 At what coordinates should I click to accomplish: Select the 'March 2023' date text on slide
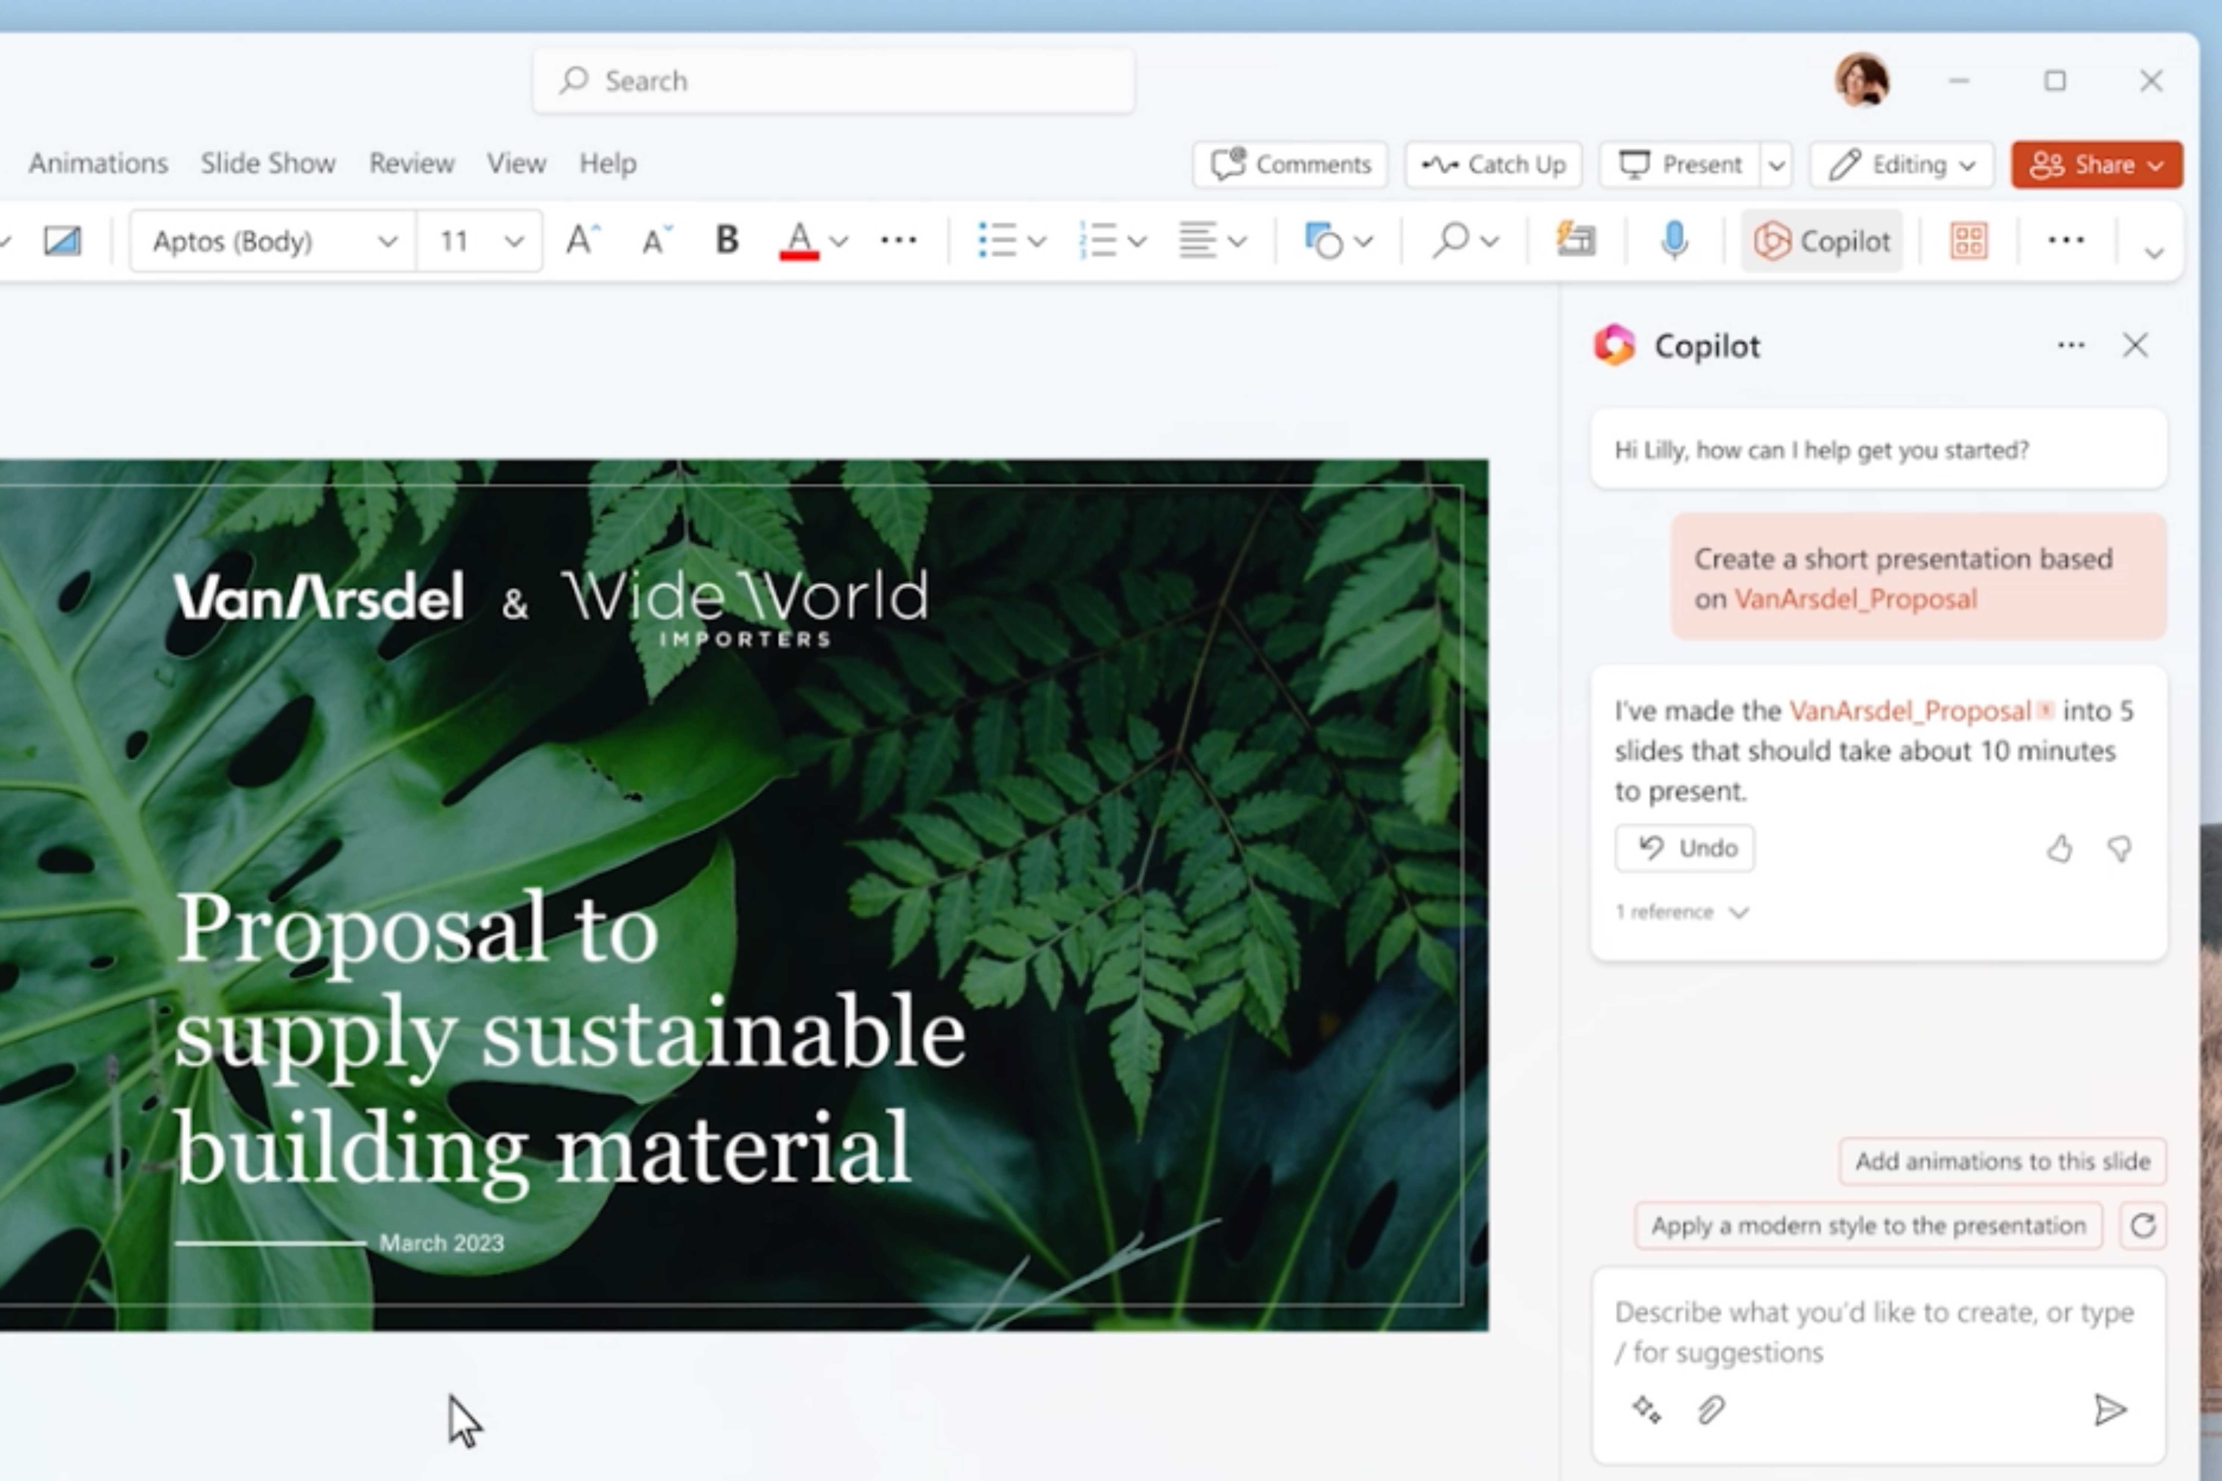pos(441,1243)
